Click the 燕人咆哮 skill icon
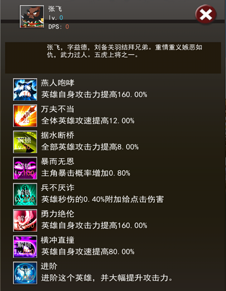Image resolution: width=226 pixels, height=291 pixels. (x=25, y=90)
